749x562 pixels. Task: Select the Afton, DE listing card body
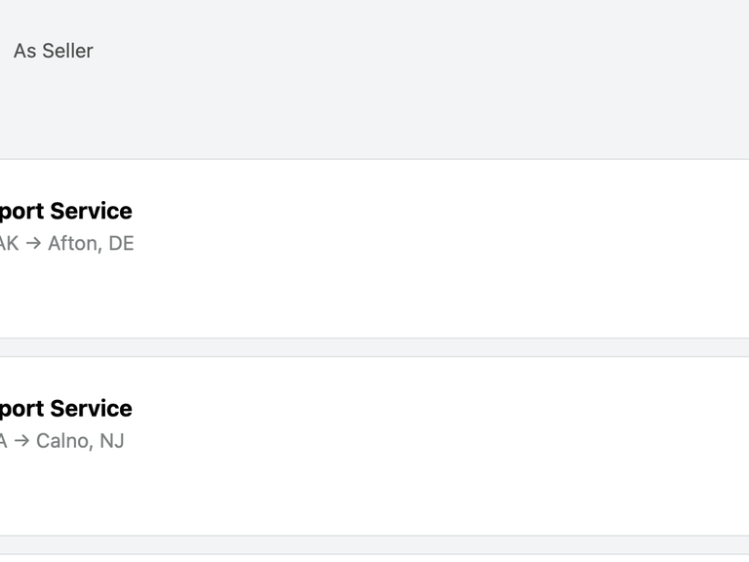click(374, 249)
